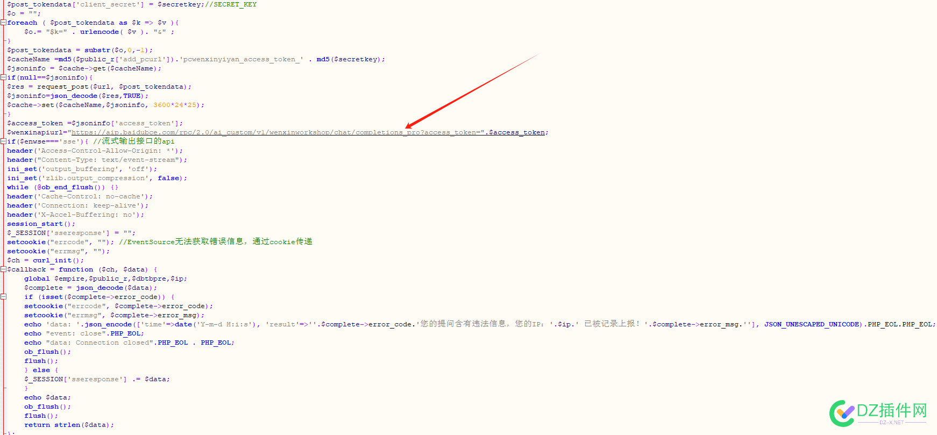Click the setcookie("errcode", "") line
This screenshot has height=435, width=937.
click(x=60, y=242)
